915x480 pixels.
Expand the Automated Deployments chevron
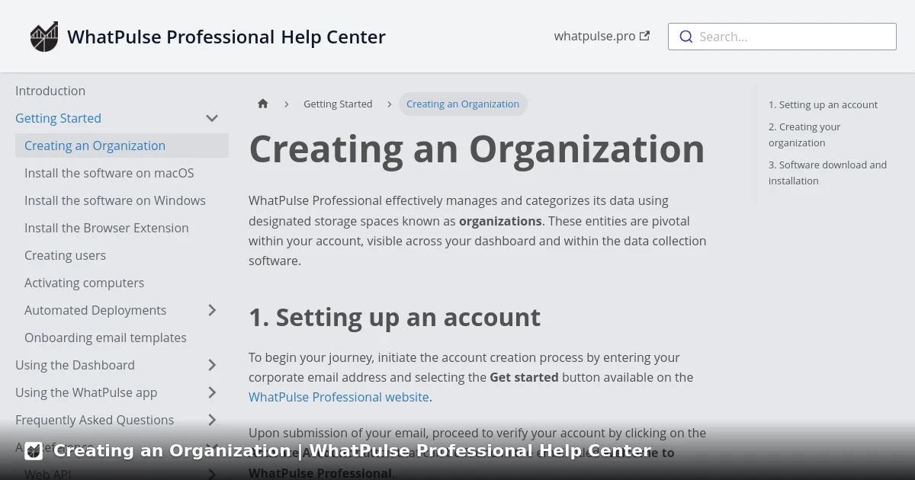[212, 310]
